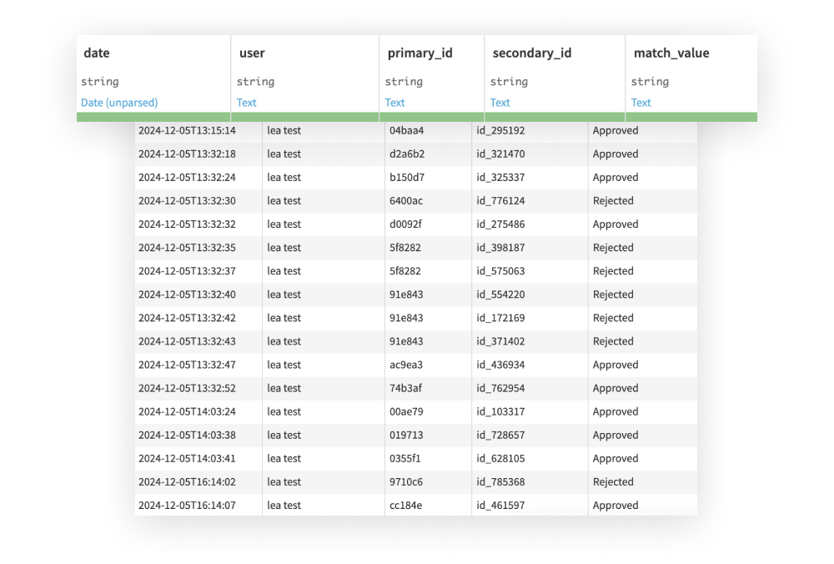Click primary_id cell 04baa4
This screenshot has height=564, width=834.
tap(407, 131)
